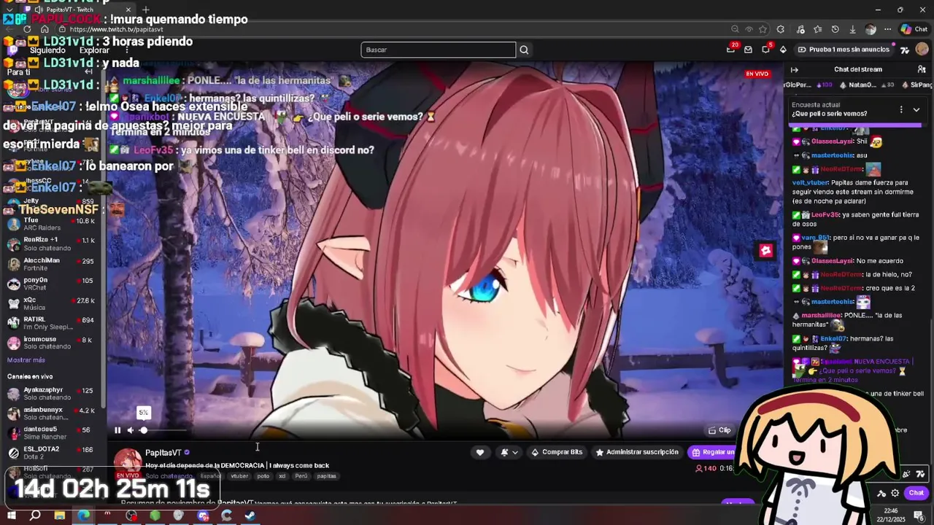Open RATIRL channel in sidebar
The image size is (934, 525).
coord(51,323)
